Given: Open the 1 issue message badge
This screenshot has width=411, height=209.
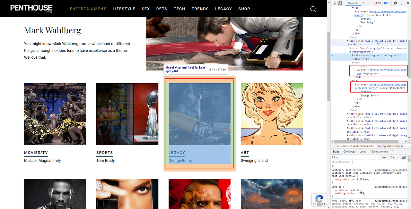Looking at the screenshot, I should (387, 3).
